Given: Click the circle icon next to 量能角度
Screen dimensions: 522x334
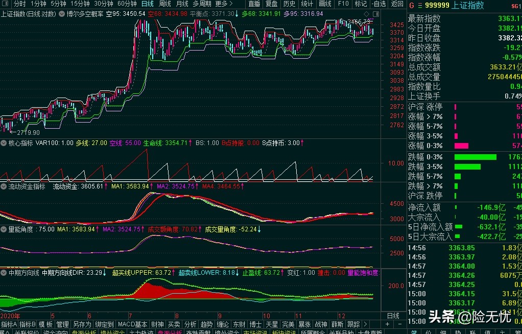Looking at the screenshot, I should 4,229.
